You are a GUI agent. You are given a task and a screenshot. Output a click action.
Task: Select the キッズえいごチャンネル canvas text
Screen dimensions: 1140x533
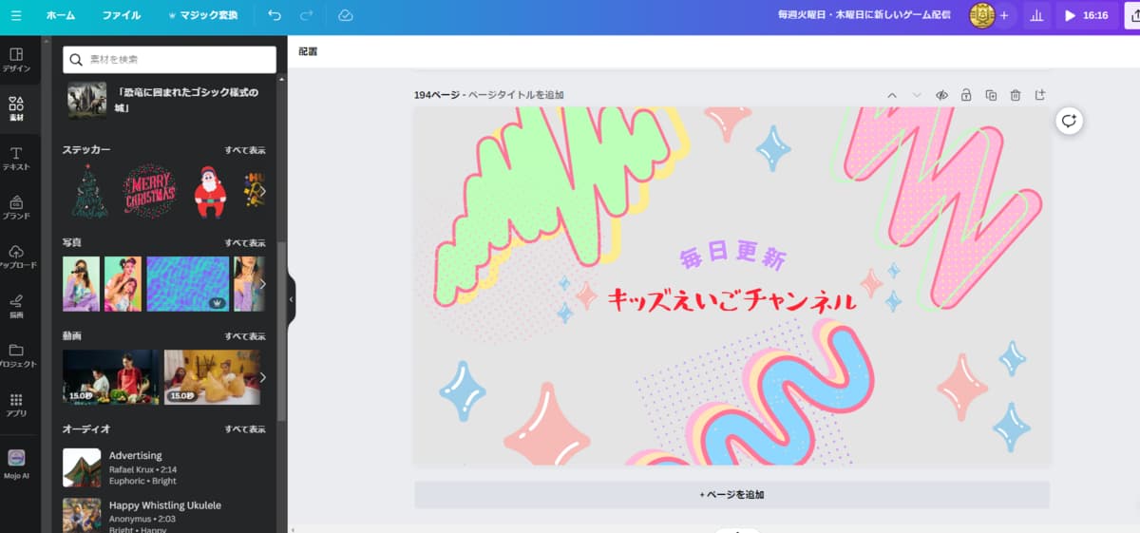click(x=731, y=299)
